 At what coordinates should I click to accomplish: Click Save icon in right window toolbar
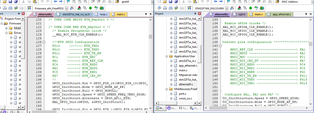[x=170, y=2]
